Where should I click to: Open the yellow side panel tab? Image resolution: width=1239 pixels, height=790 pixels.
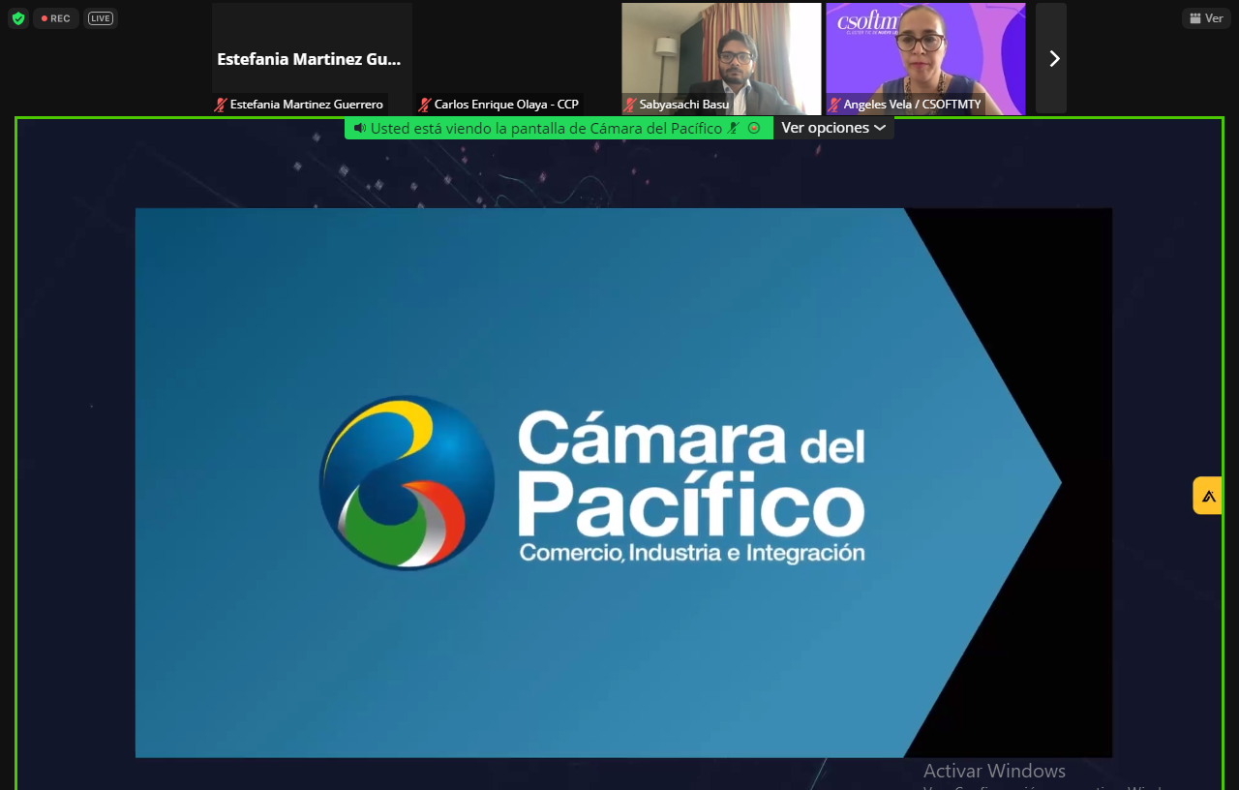click(1208, 496)
